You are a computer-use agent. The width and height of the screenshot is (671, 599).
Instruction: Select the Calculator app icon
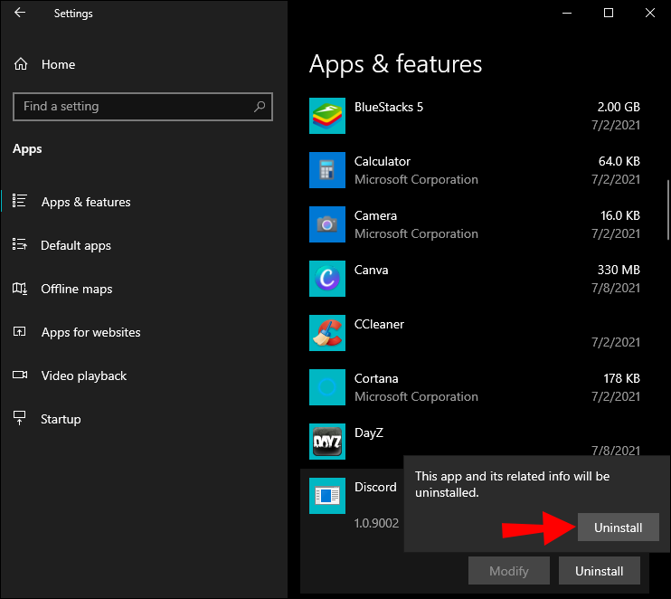tap(326, 170)
